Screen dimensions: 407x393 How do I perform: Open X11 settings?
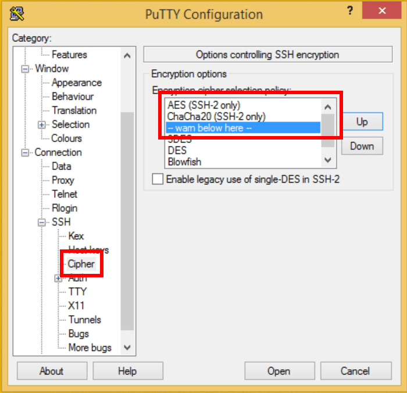click(x=76, y=306)
